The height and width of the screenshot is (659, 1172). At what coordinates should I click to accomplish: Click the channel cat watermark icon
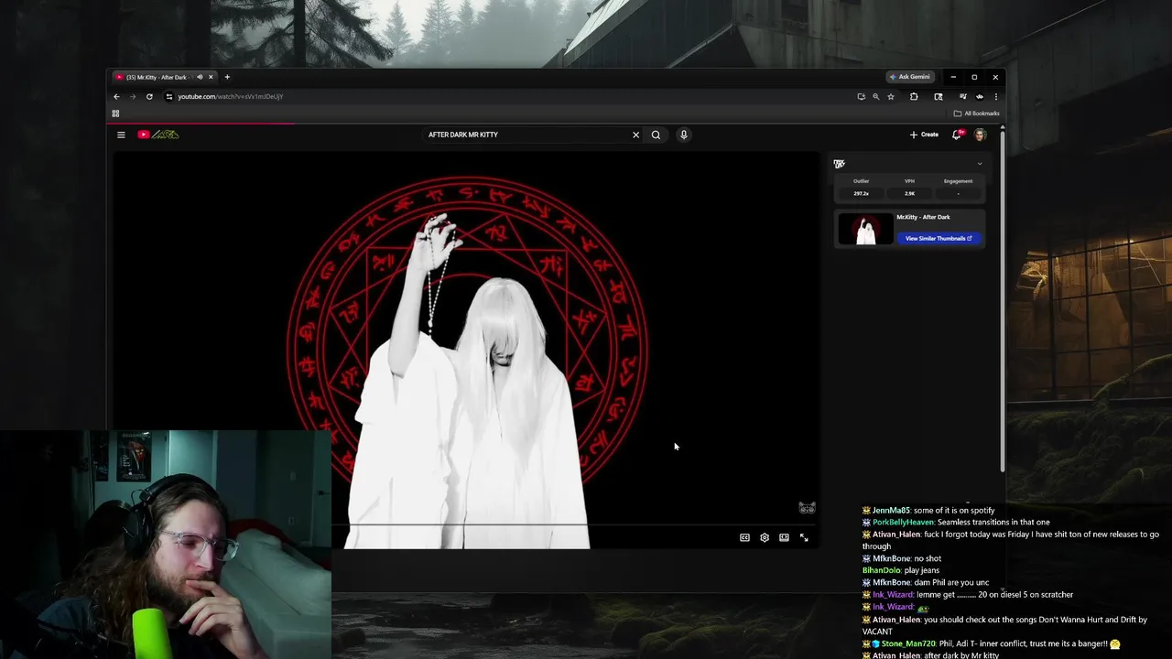tap(807, 508)
